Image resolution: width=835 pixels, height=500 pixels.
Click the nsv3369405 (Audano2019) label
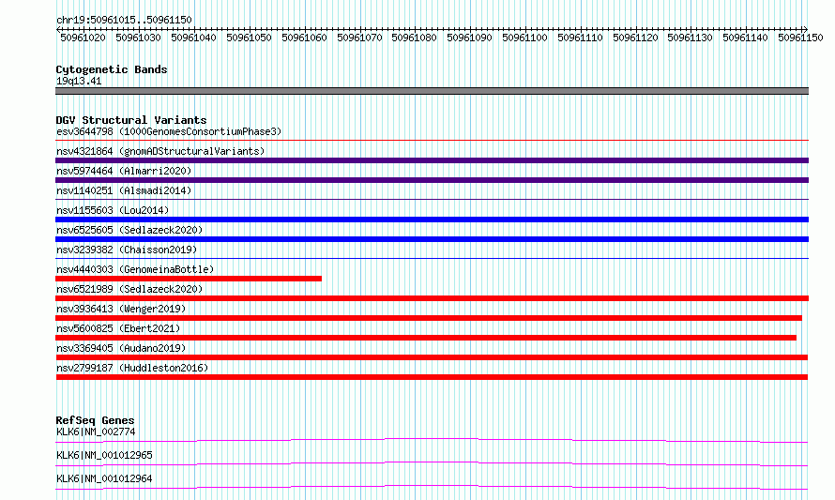pos(121,348)
